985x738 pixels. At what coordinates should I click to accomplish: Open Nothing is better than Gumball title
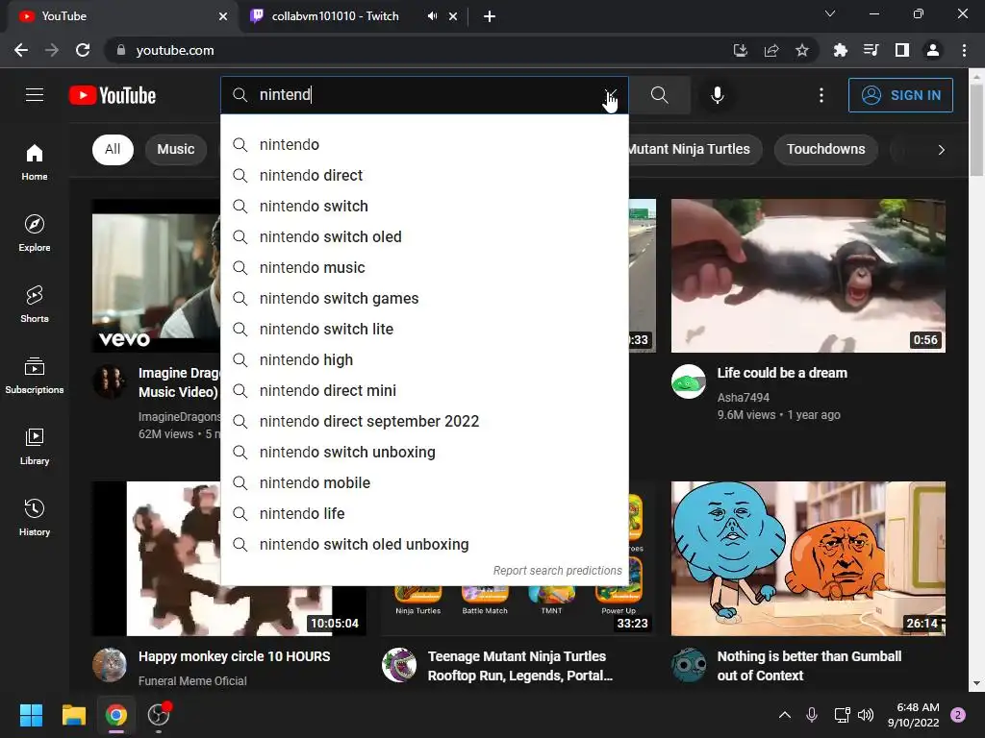(x=809, y=666)
